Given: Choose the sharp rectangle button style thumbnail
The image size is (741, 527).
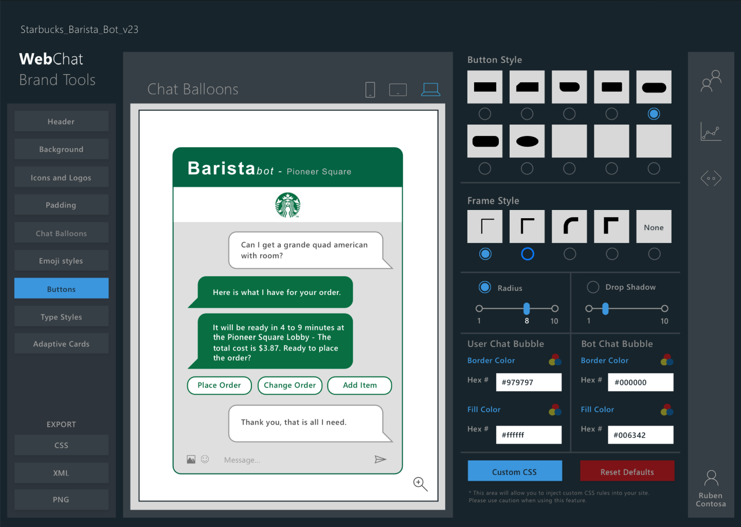Looking at the screenshot, I should coord(485,87).
